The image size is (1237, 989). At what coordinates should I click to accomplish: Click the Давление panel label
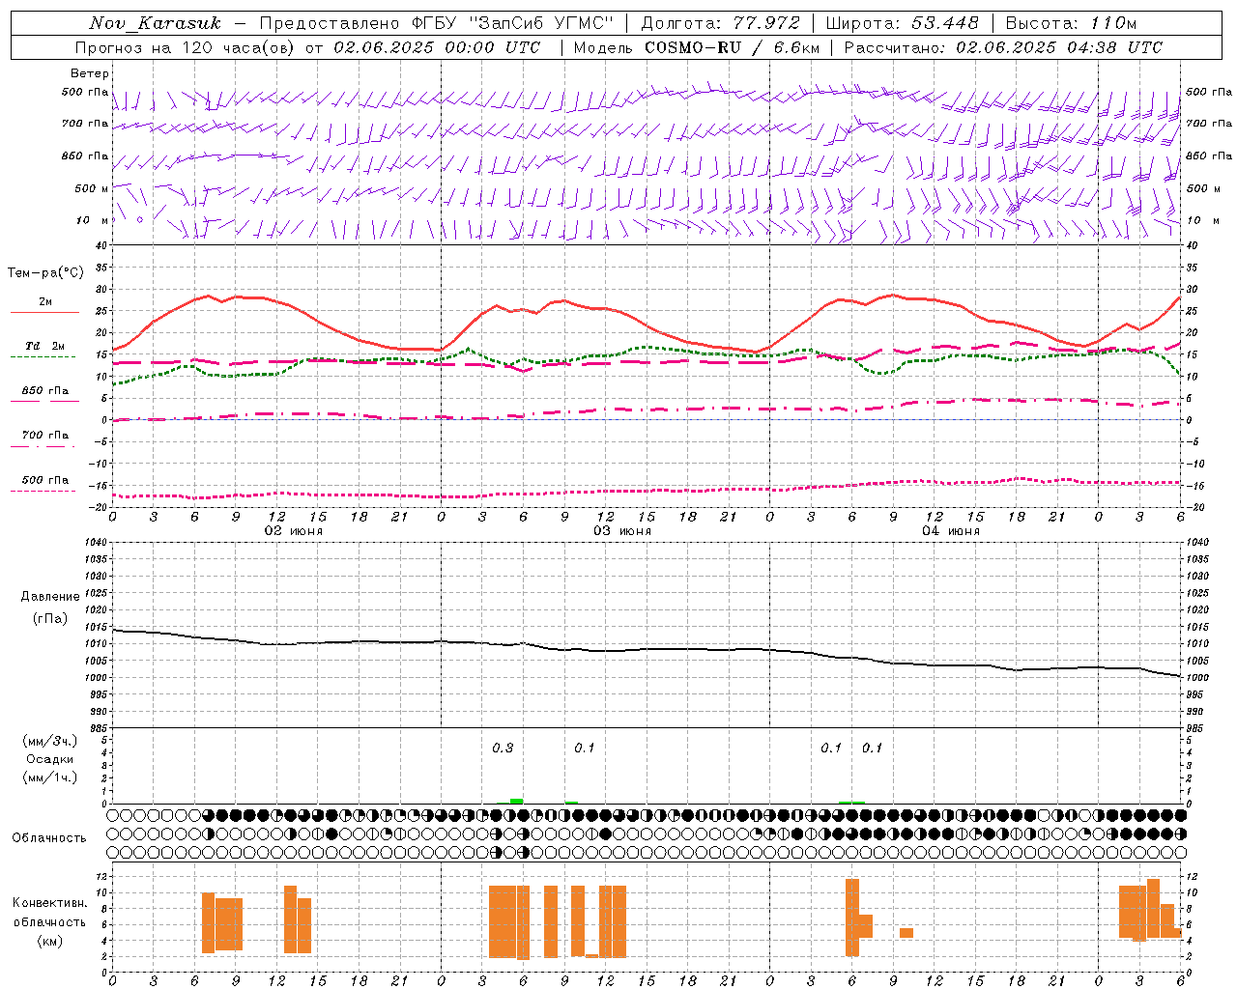[x=50, y=597]
